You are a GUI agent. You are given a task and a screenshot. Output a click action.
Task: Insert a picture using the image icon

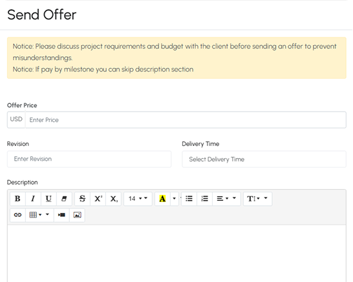pos(77,215)
